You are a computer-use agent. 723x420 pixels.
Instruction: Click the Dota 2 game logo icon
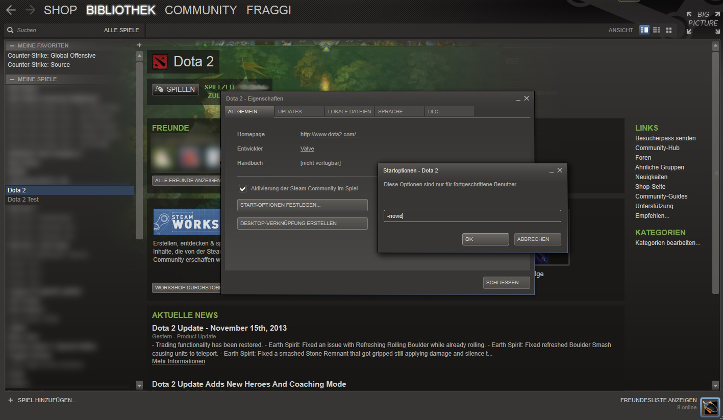[160, 62]
